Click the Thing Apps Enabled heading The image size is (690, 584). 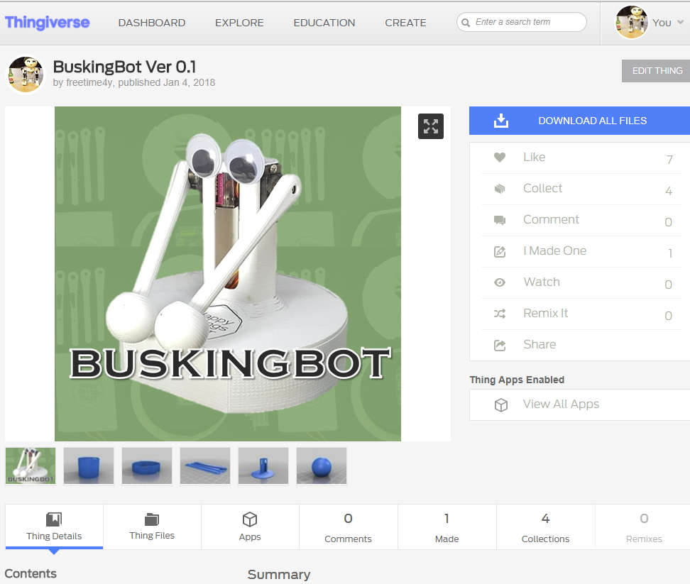point(517,380)
